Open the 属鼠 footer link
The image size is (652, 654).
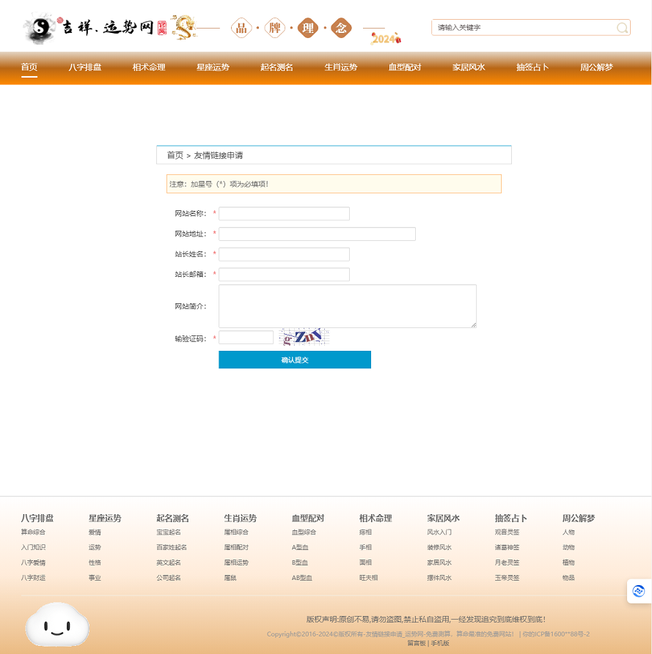point(230,578)
